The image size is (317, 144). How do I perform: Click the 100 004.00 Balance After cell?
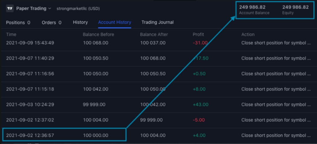(153, 135)
